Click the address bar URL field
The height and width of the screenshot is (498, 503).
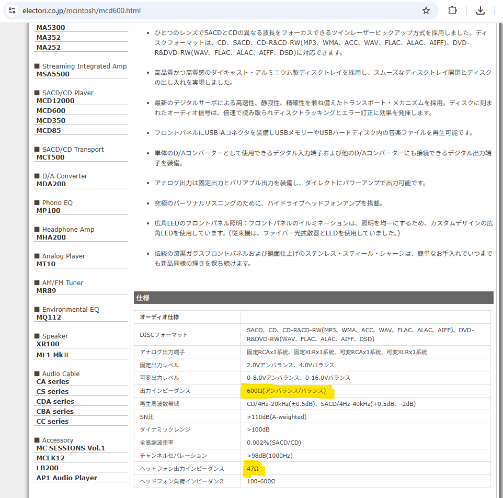click(209, 10)
